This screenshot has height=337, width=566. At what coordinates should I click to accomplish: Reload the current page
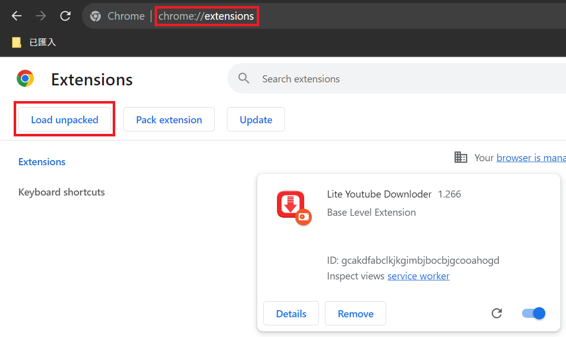click(x=65, y=16)
